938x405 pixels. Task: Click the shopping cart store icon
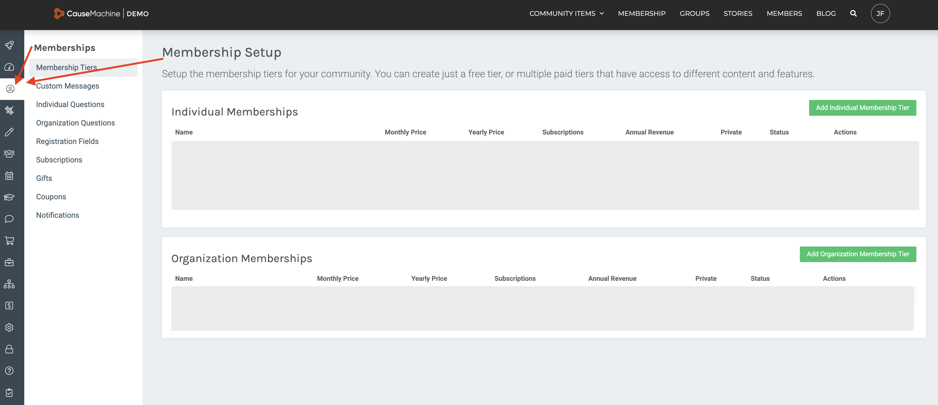9,240
